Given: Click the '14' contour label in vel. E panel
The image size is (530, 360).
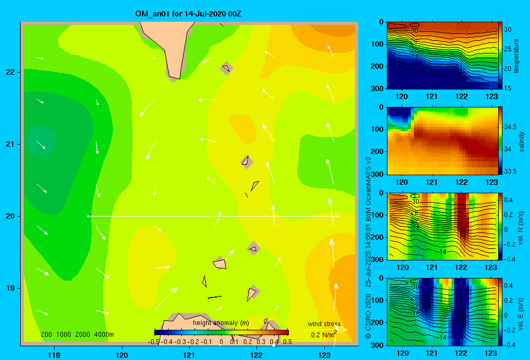Looking at the screenshot, I should click(x=443, y=337).
